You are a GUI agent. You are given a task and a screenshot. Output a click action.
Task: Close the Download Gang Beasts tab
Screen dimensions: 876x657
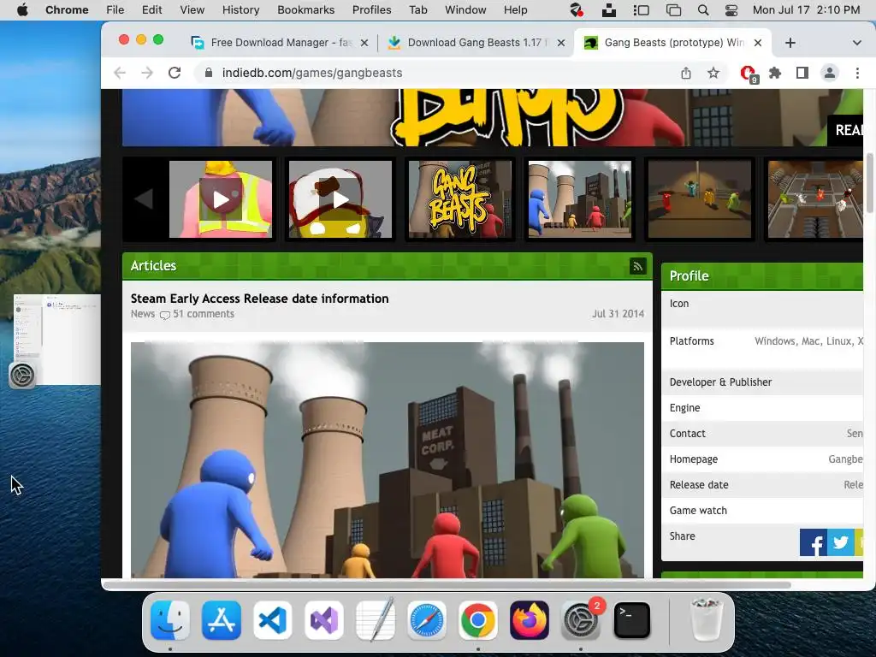tap(561, 43)
